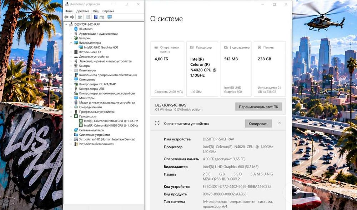357x210 pixels.
Task: Click the info icon beside Характеристики устройства
Action: pos(157,123)
